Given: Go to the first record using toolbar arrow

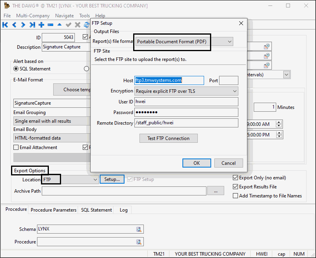Looking at the screenshot, I should 5,25.
